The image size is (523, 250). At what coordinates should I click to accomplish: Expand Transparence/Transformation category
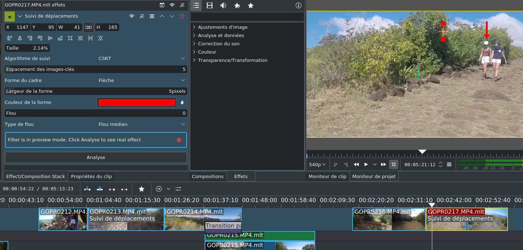point(194,60)
